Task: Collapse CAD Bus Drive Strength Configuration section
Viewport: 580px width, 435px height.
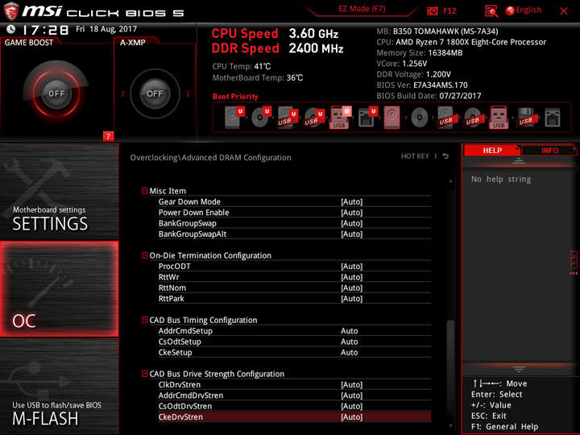Action: 145,374
